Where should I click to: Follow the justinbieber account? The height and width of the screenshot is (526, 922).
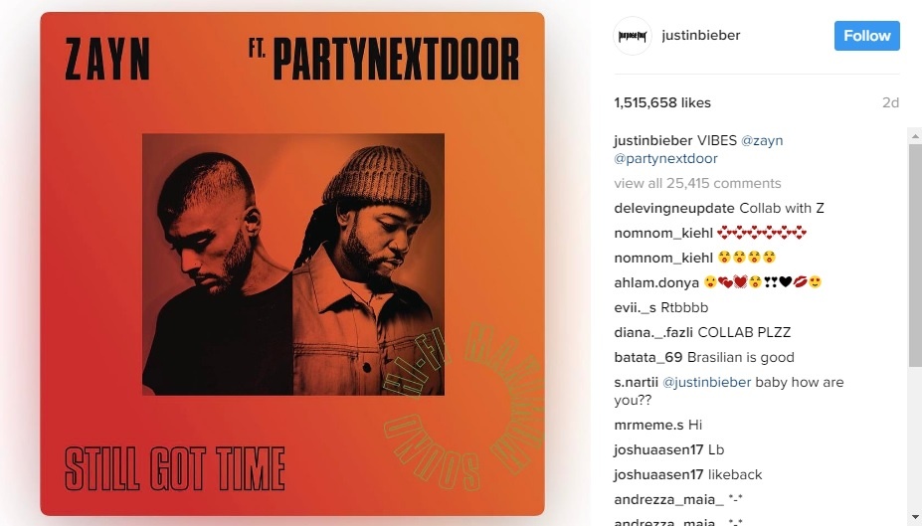point(866,36)
